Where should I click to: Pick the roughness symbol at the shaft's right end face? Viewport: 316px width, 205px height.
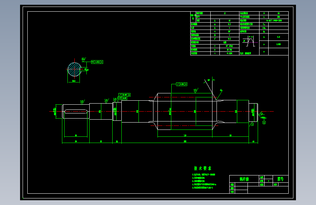(261, 114)
